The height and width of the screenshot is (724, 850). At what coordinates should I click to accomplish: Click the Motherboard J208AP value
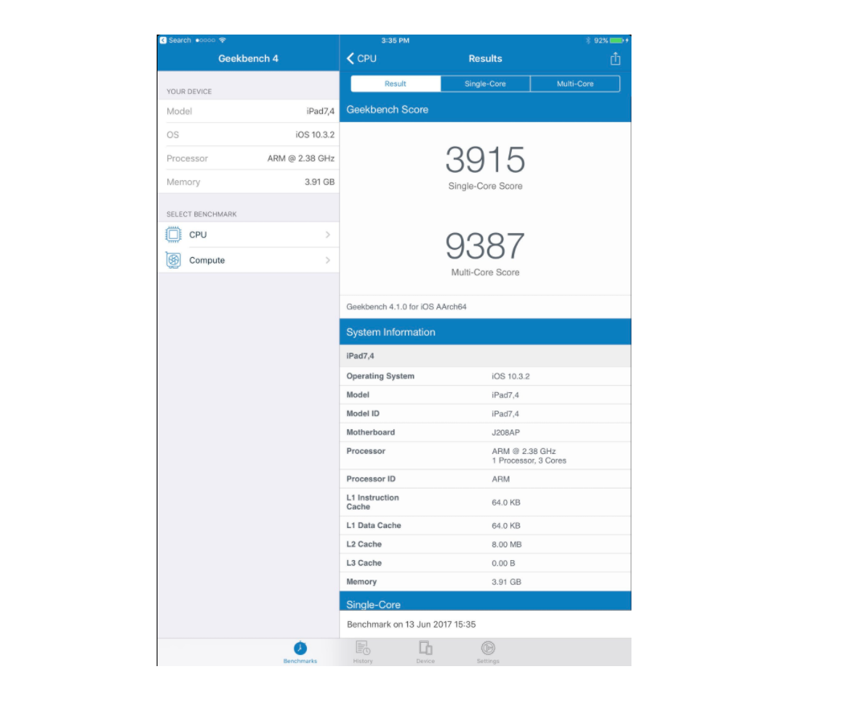pos(505,432)
